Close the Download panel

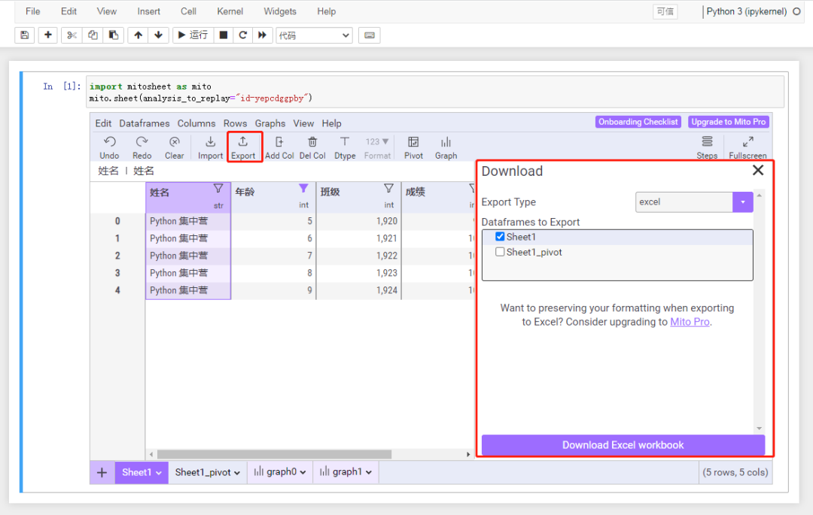(x=757, y=170)
